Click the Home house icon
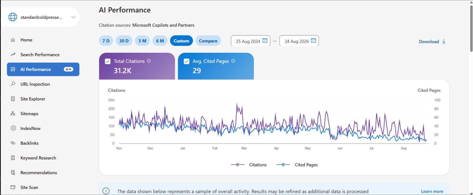Viewport: 473px width, 195px height. coord(13,40)
